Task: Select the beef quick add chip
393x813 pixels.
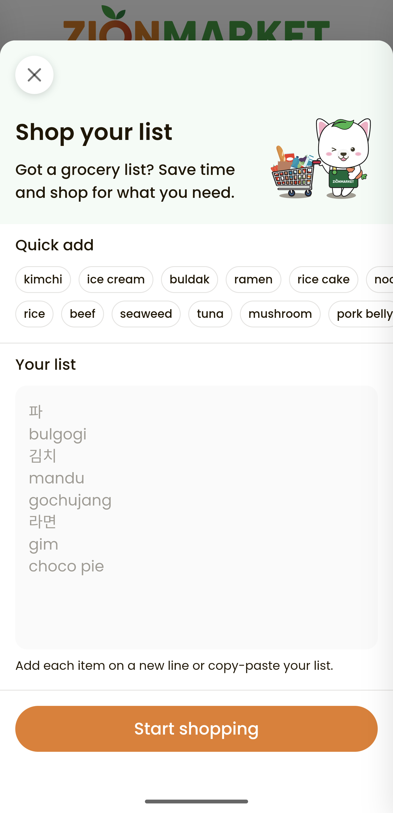Action: [x=82, y=313]
